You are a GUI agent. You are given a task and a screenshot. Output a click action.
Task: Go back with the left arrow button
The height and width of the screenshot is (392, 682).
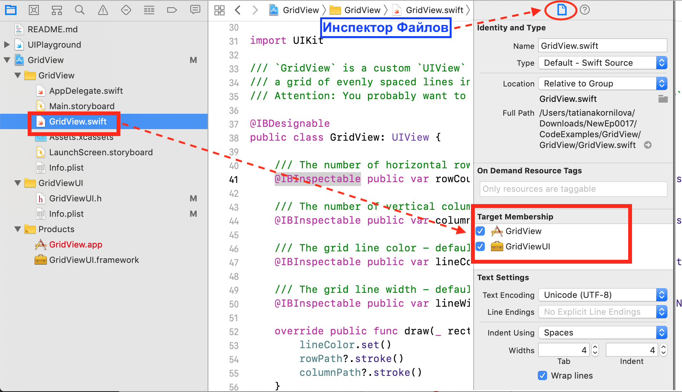pyautogui.click(x=238, y=10)
